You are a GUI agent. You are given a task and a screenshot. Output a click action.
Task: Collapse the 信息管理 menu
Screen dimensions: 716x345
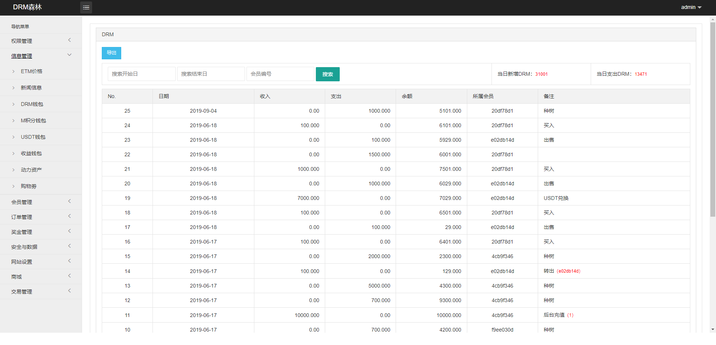coord(41,56)
